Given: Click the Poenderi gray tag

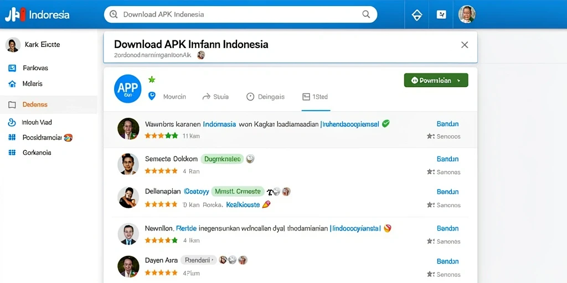Looking at the screenshot, I should point(198,260).
